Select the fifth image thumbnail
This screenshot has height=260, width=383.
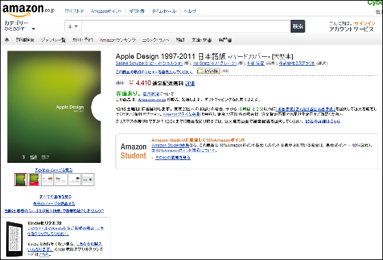point(75,179)
